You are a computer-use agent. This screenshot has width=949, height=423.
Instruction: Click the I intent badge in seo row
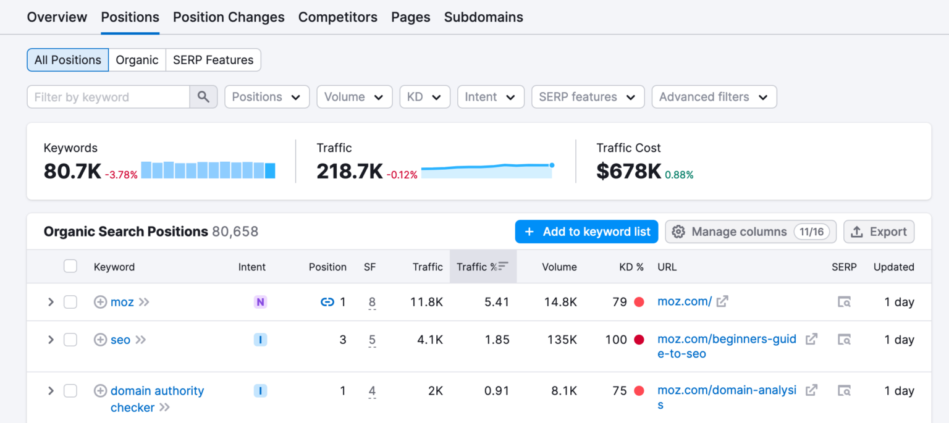[260, 340]
